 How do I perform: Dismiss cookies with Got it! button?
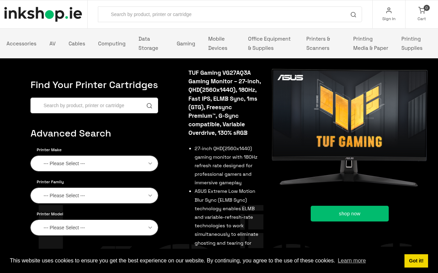click(416, 261)
